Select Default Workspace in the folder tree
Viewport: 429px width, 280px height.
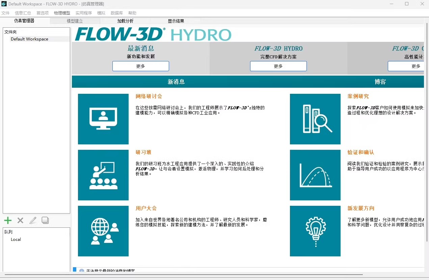click(x=30, y=39)
